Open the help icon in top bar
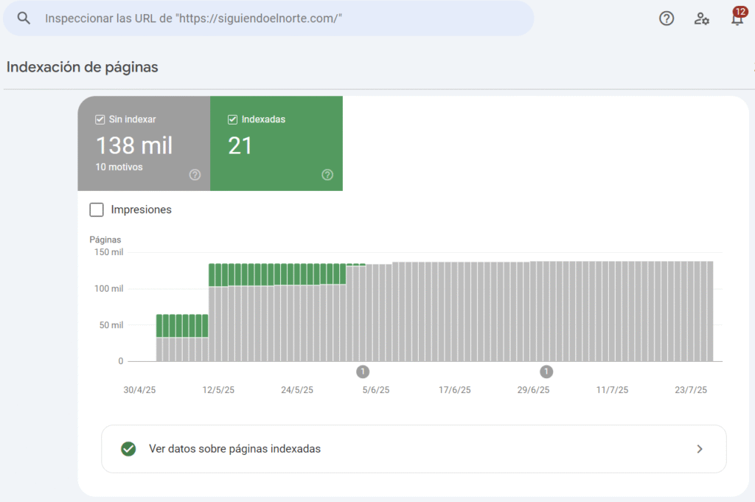The image size is (755, 502). point(667,18)
